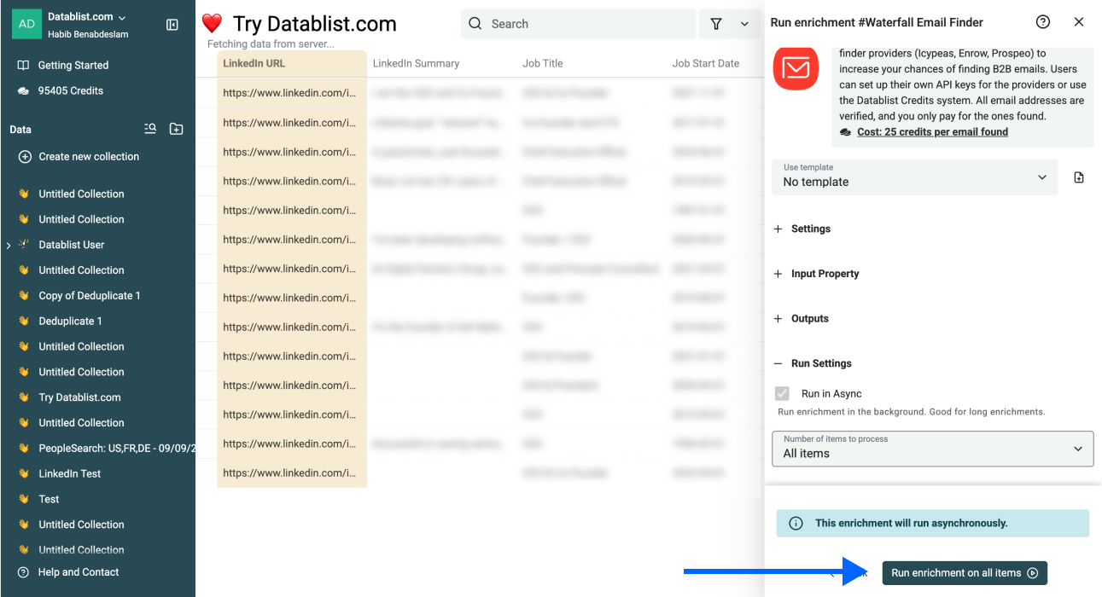1102x597 pixels.
Task: Click the Search input field
Action: click(589, 24)
